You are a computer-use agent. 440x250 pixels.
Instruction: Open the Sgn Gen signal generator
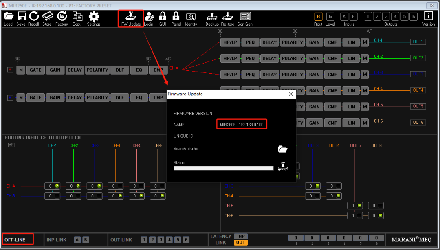[244, 16]
